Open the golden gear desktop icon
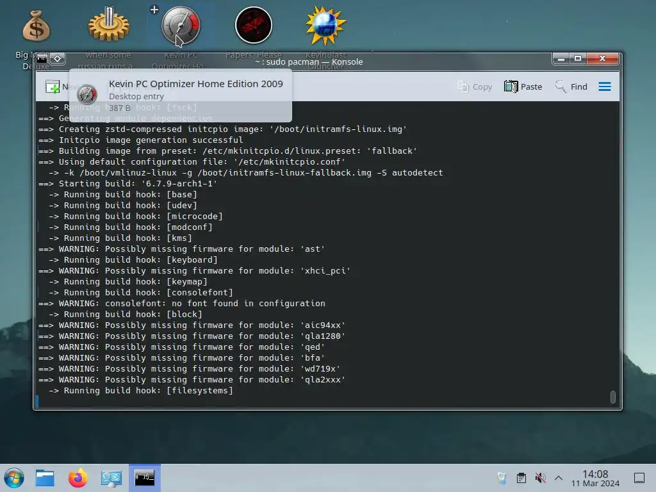The height and width of the screenshot is (492, 656). [x=109, y=25]
